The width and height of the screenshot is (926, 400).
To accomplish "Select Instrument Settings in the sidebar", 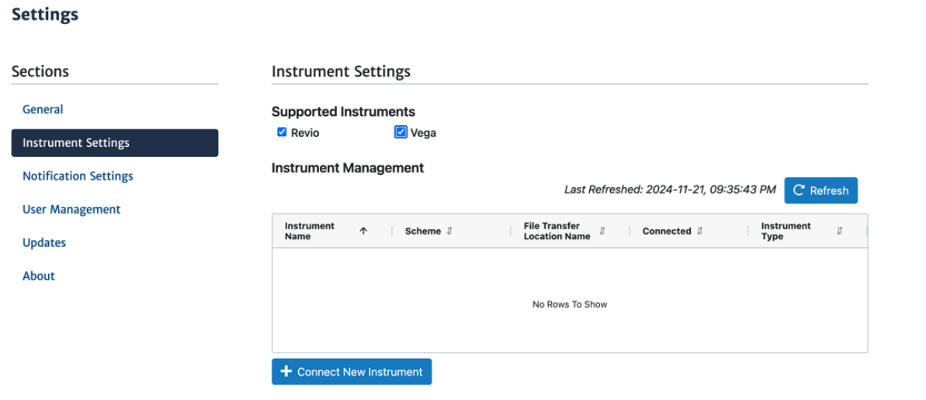I will [x=76, y=143].
